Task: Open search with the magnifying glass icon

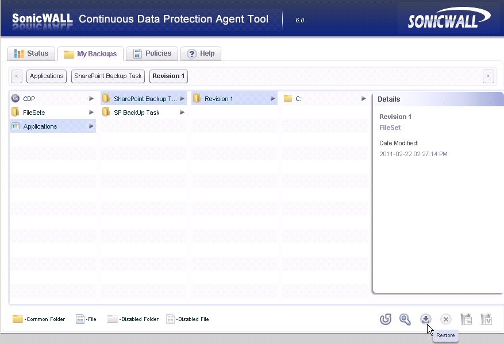Action: pyautogui.click(x=405, y=319)
